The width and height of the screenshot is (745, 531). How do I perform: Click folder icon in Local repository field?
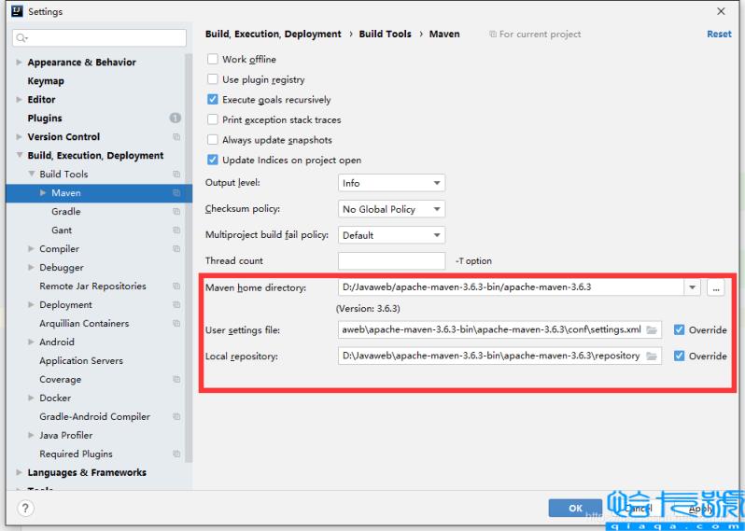652,356
